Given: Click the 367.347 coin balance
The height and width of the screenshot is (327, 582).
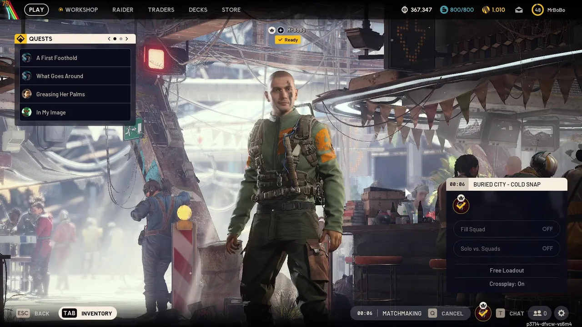Looking at the screenshot, I should 421,10.
